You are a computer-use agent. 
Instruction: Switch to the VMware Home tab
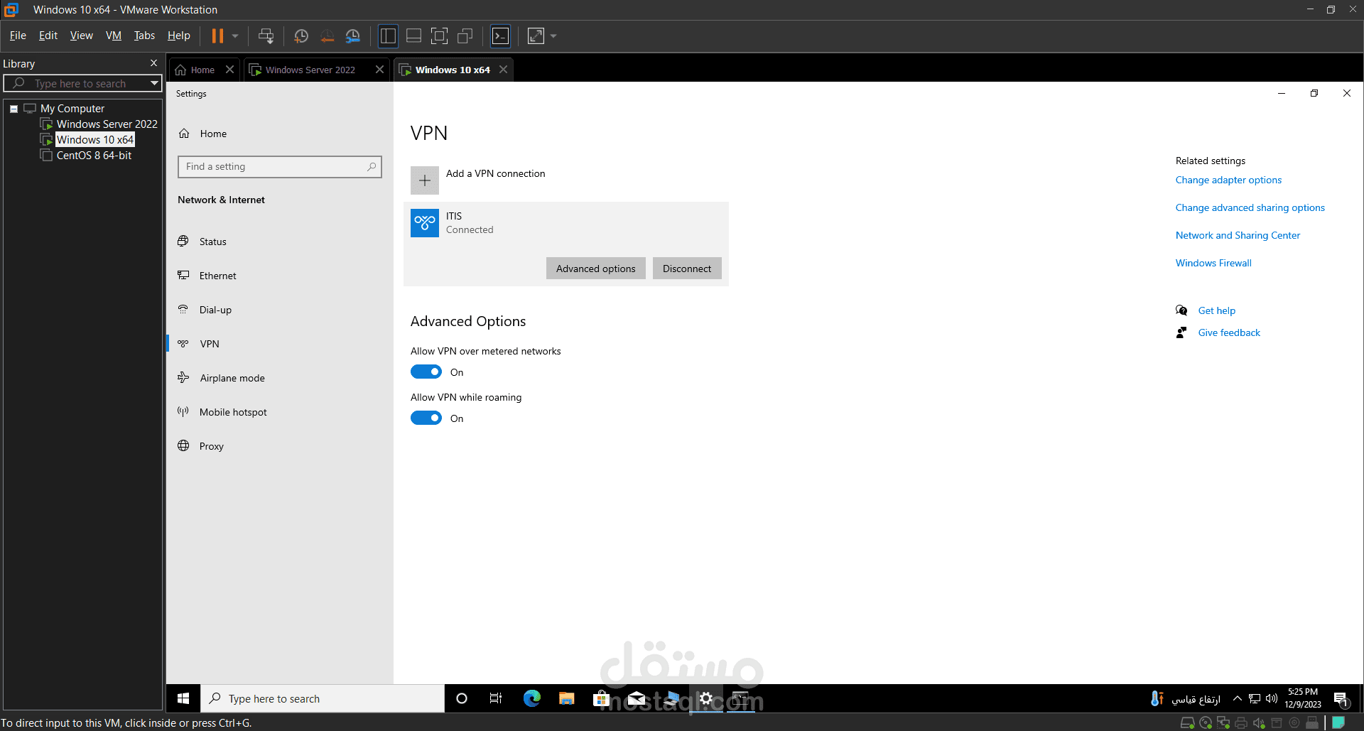[x=196, y=70]
